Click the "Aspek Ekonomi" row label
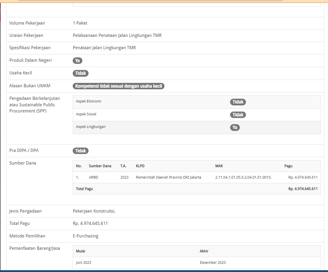The width and height of the screenshot is (328, 272). 89,101
